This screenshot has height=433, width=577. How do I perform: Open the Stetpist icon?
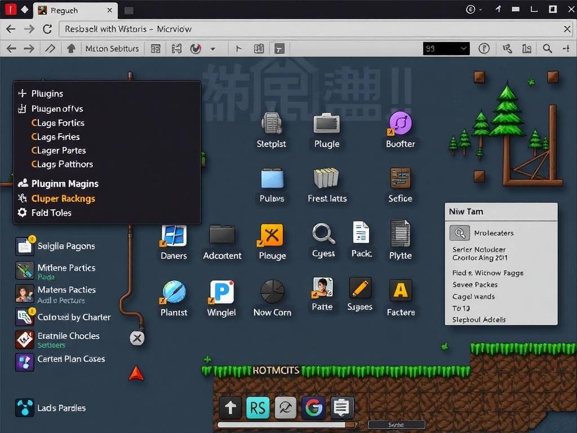click(272, 123)
